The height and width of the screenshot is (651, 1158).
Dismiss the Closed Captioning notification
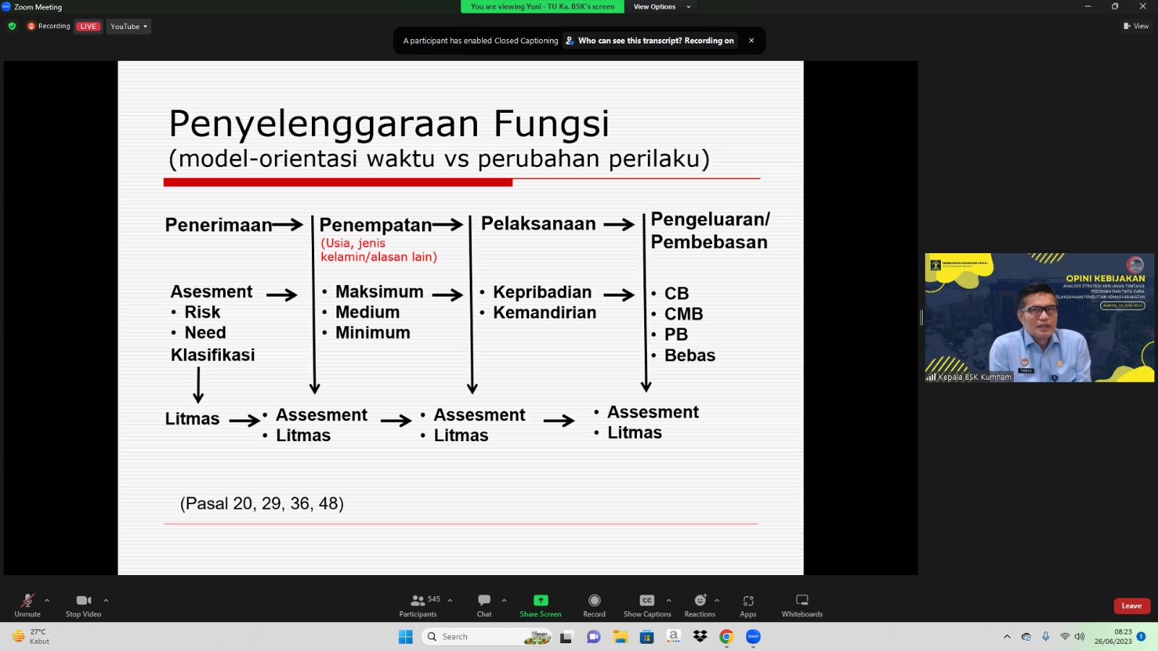click(x=751, y=41)
